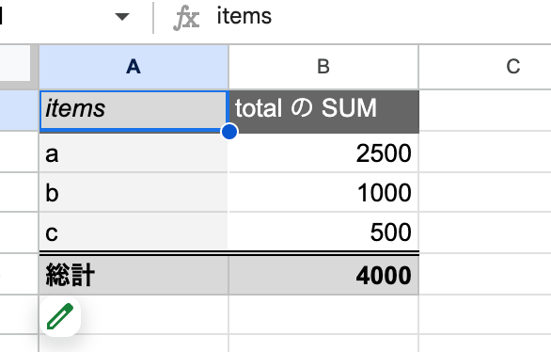Select the cell labeled c

point(134,232)
